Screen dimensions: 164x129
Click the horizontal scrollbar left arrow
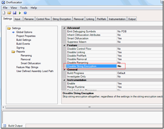(x=3, y=107)
